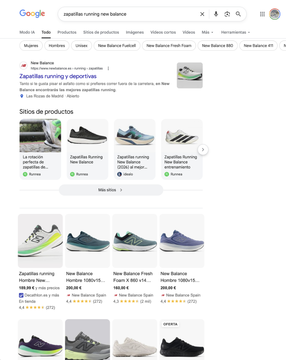Click the Google logo

[32, 13]
